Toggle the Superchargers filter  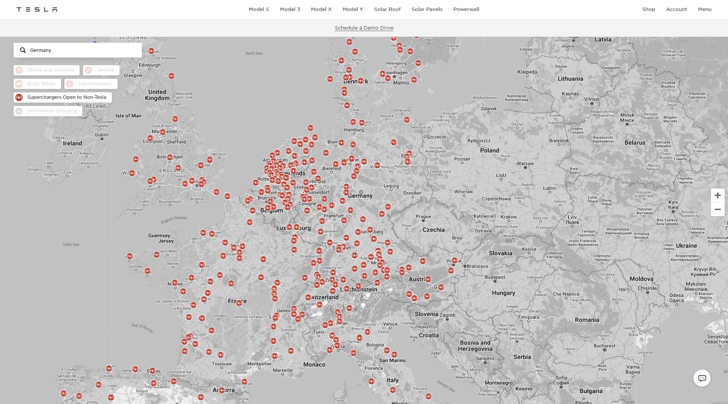[91, 84]
